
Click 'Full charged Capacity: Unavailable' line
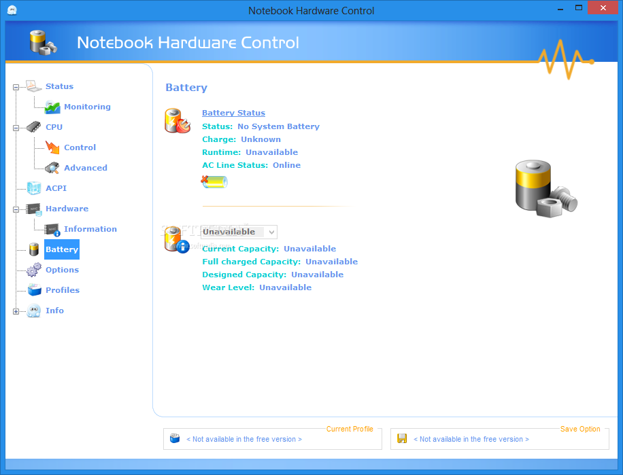pos(280,262)
